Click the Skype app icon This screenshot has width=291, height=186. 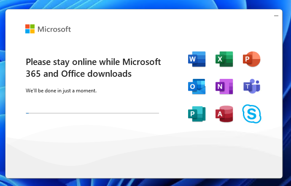pyautogui.click(x=252, y=114)
